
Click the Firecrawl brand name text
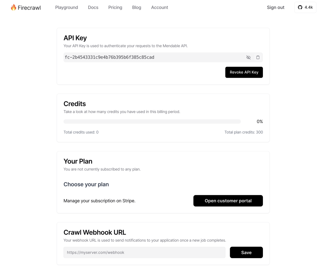[29, 8]
